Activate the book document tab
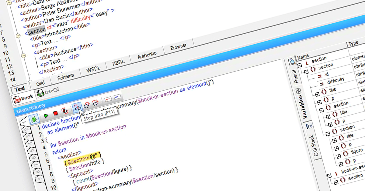The height and width of the screenshot is (191, 365). click(x=24, y=98)
